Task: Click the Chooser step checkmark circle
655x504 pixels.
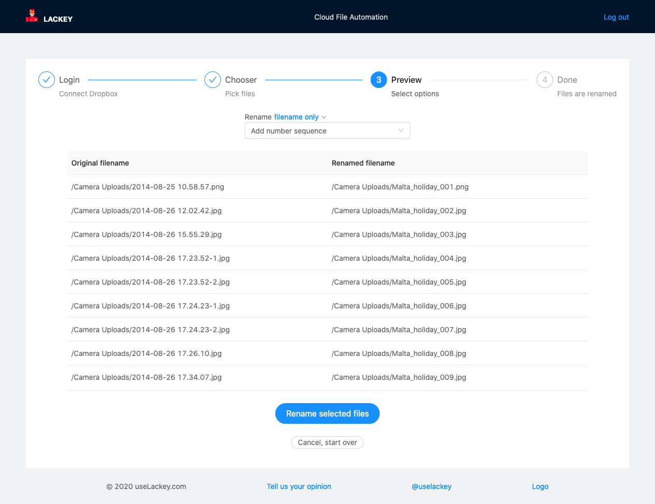Action: point(213,80)
